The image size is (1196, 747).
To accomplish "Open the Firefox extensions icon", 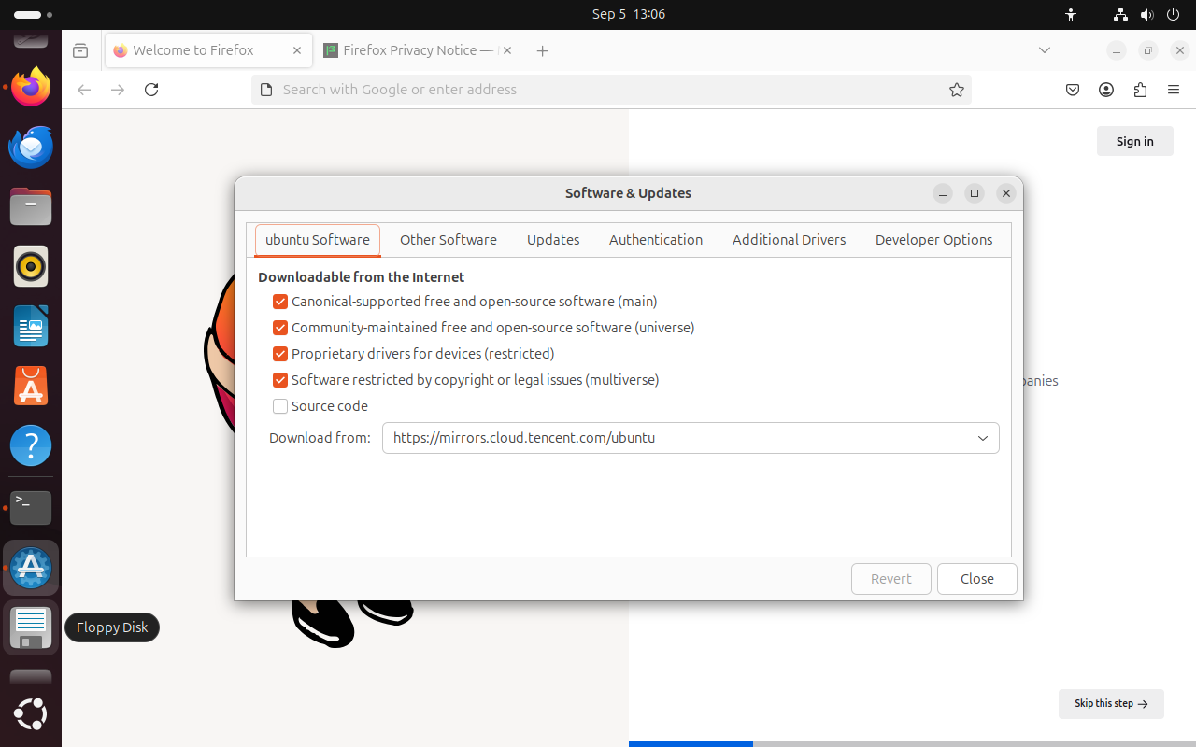I will pos(1140,90).
